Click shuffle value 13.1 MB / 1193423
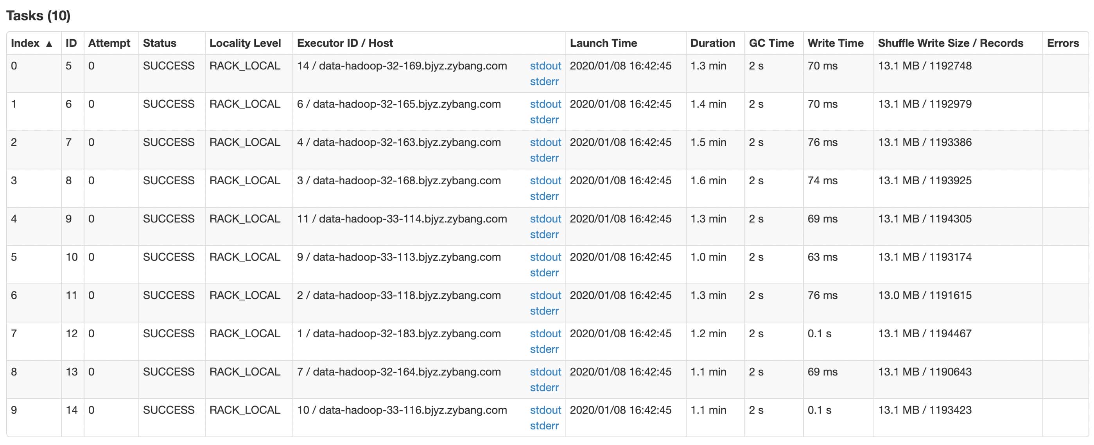Image resolution: width=1094 pixels, height=445 pixels. tap(925, 410)
